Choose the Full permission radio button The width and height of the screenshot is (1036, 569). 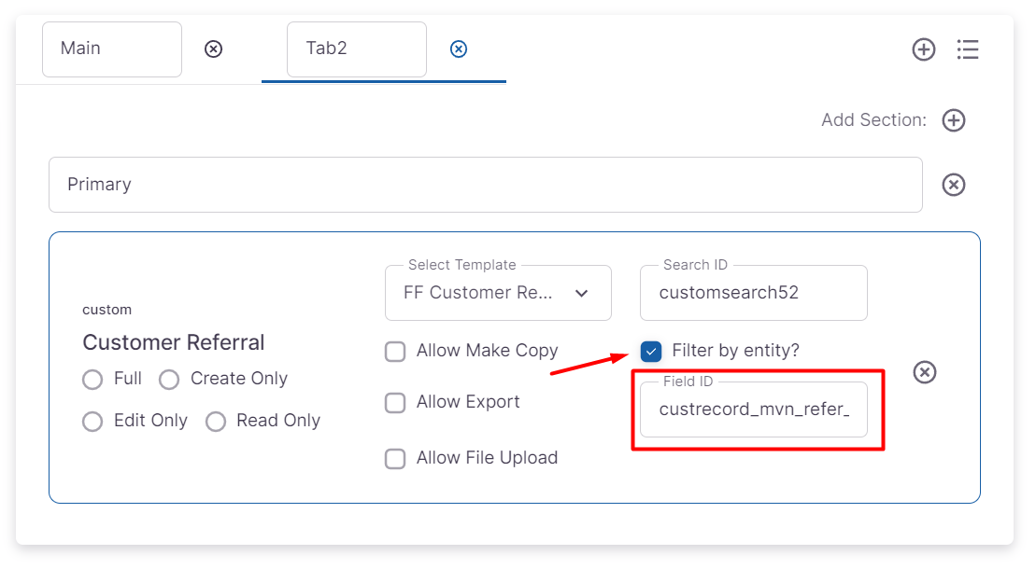[92, 380]
